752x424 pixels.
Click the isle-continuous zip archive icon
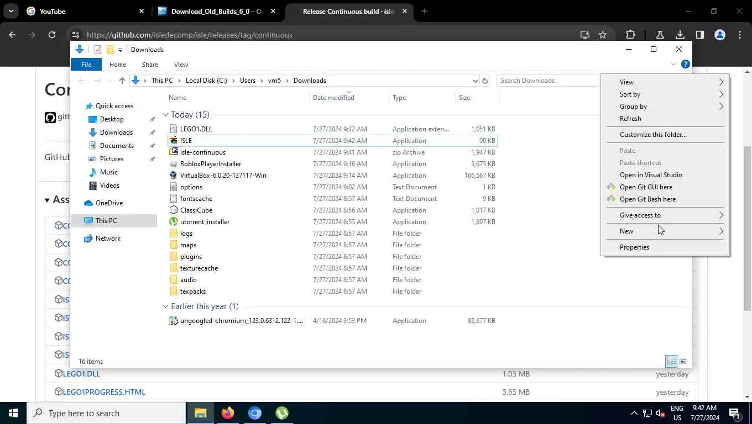pos(174,152)
